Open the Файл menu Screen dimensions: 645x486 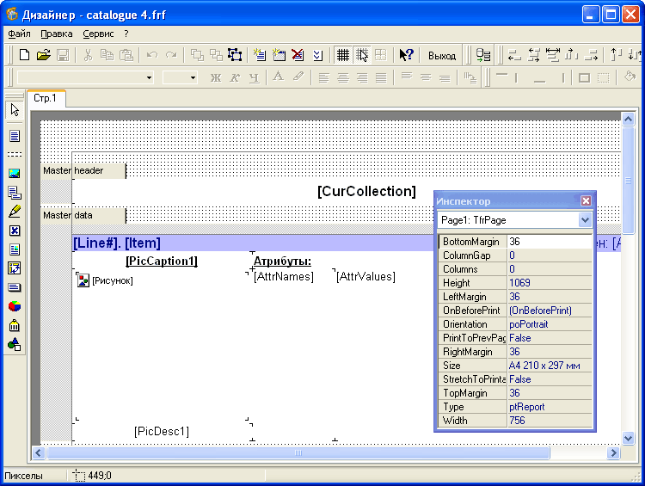(19, 34)
